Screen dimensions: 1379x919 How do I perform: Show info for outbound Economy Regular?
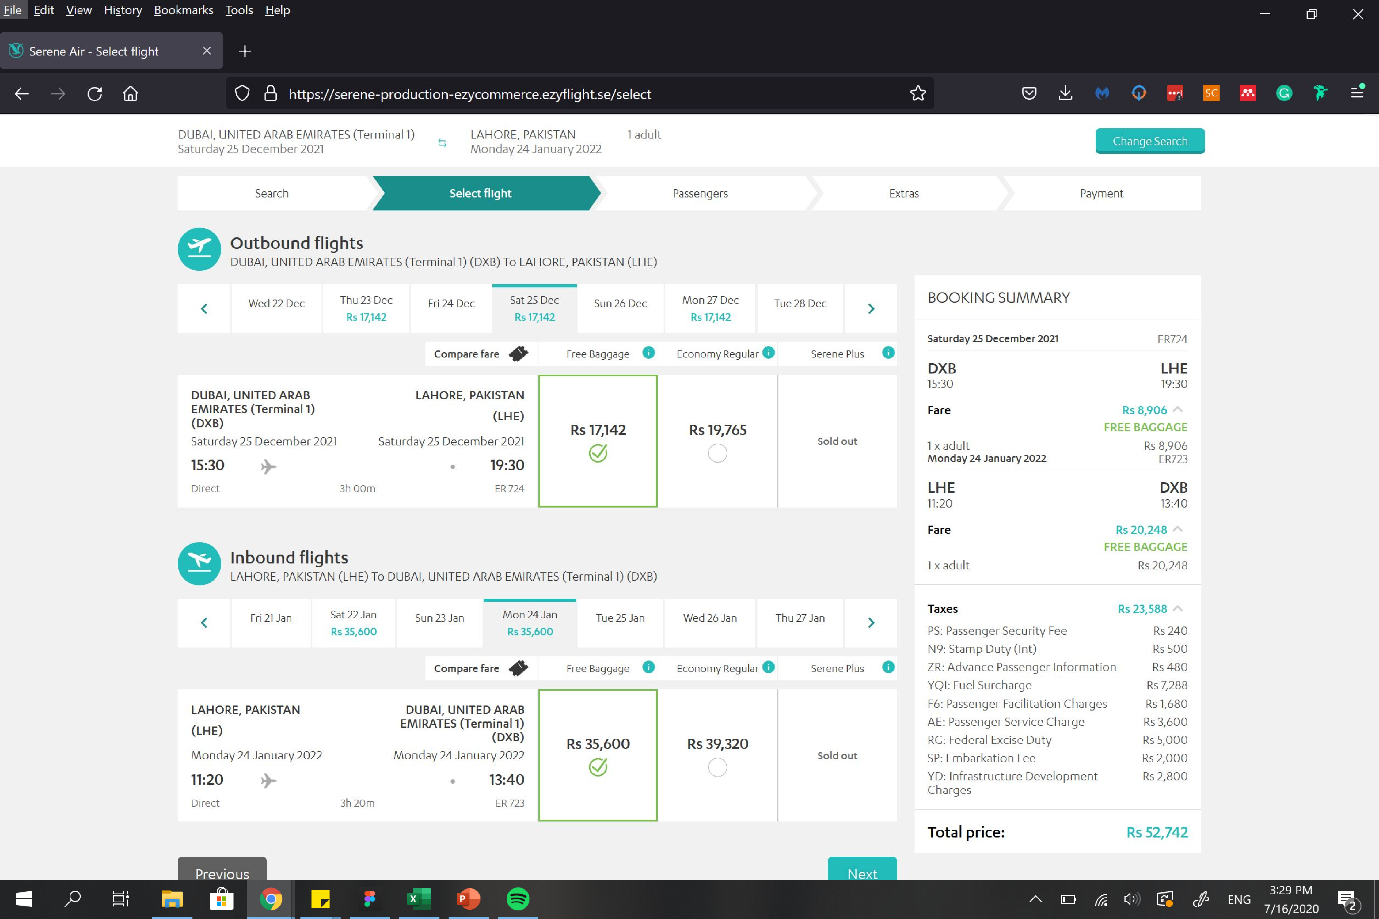tap(769, 352)
